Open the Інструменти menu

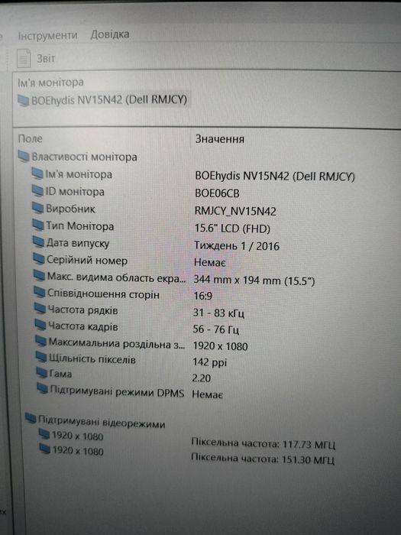click(47, 35)
